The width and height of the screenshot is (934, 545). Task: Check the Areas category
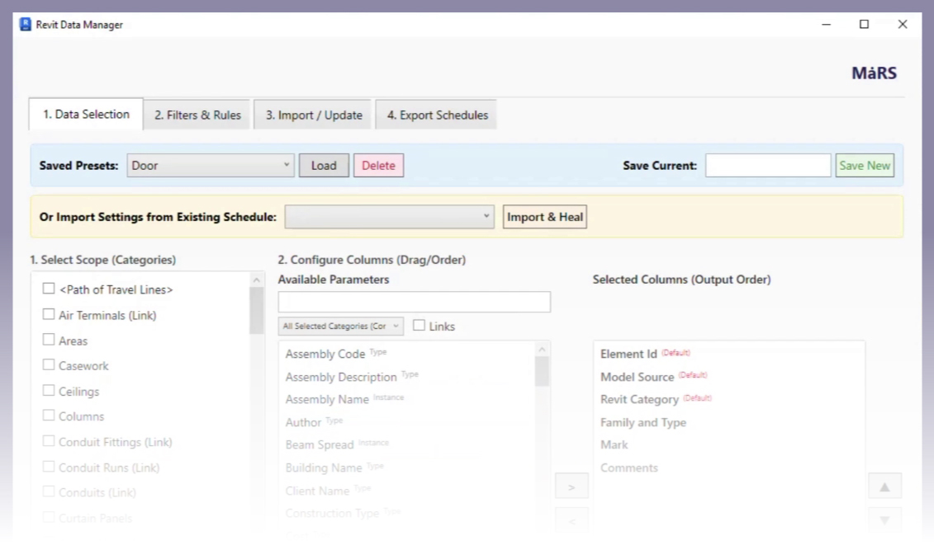coord(49,340)
